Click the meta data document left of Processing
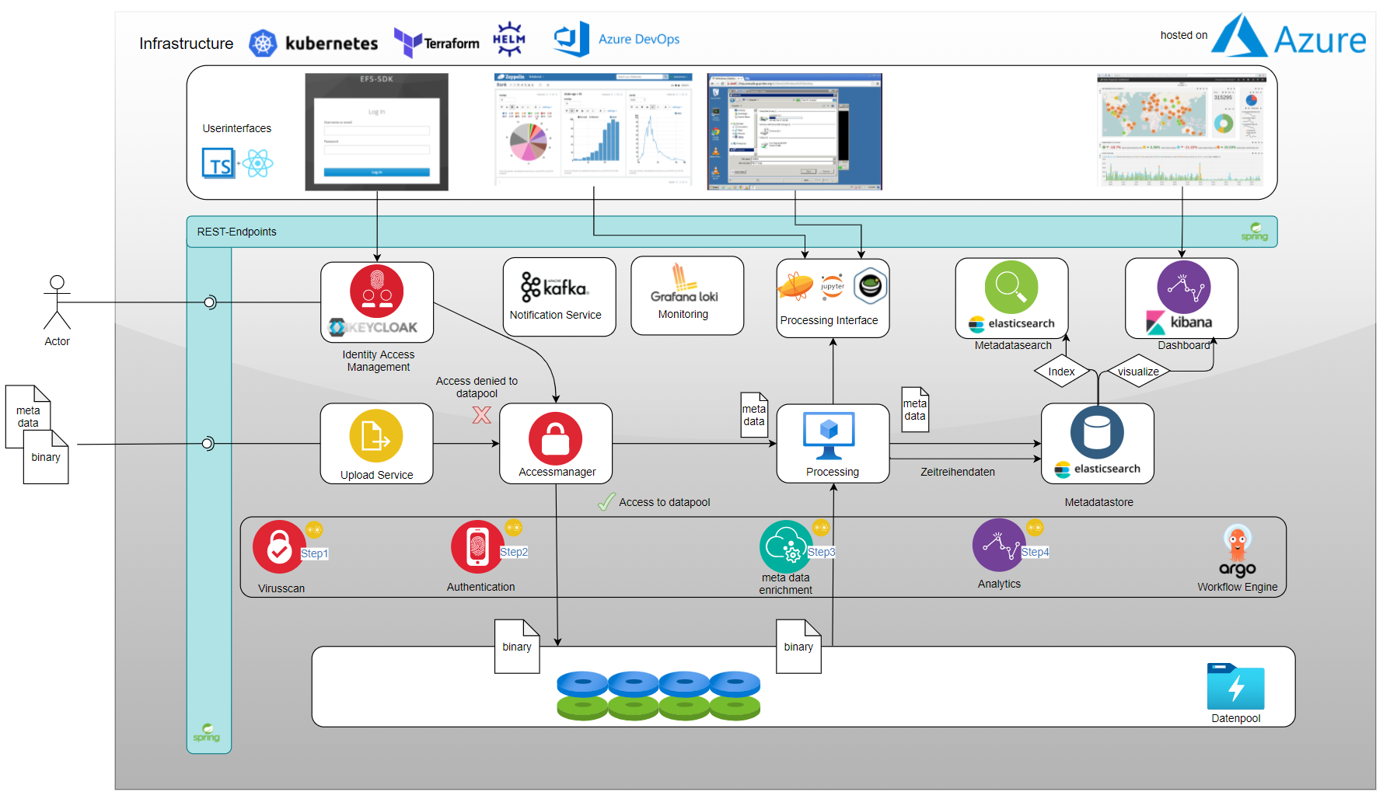The width and height of the screenshot is (1390, 799). point(754,415)
